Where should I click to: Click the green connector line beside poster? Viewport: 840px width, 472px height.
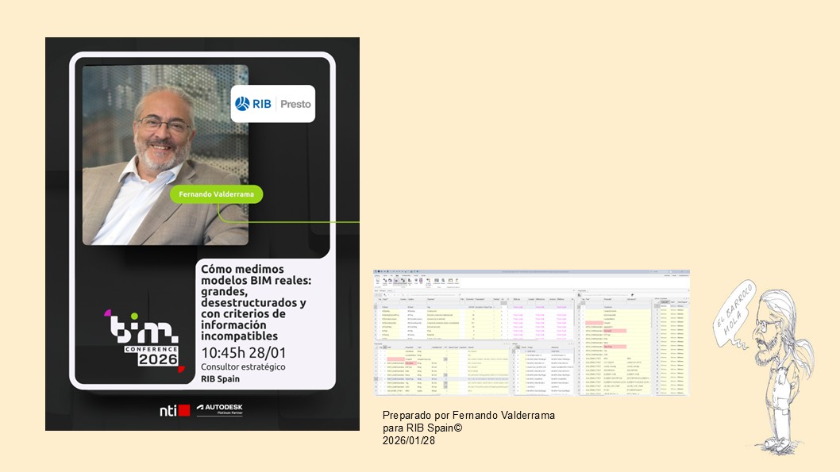tap(318, 221)
